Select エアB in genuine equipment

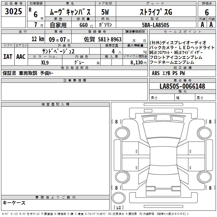[166, 73]
